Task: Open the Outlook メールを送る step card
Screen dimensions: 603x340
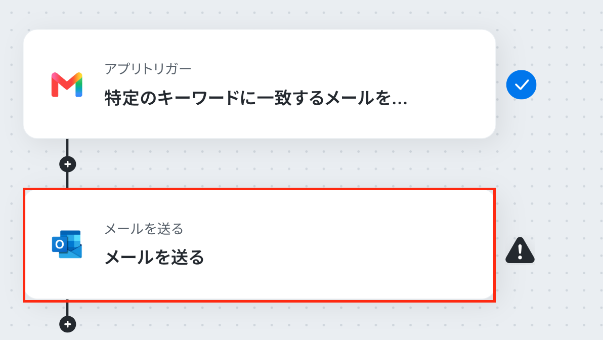Action: coord(260,245)
